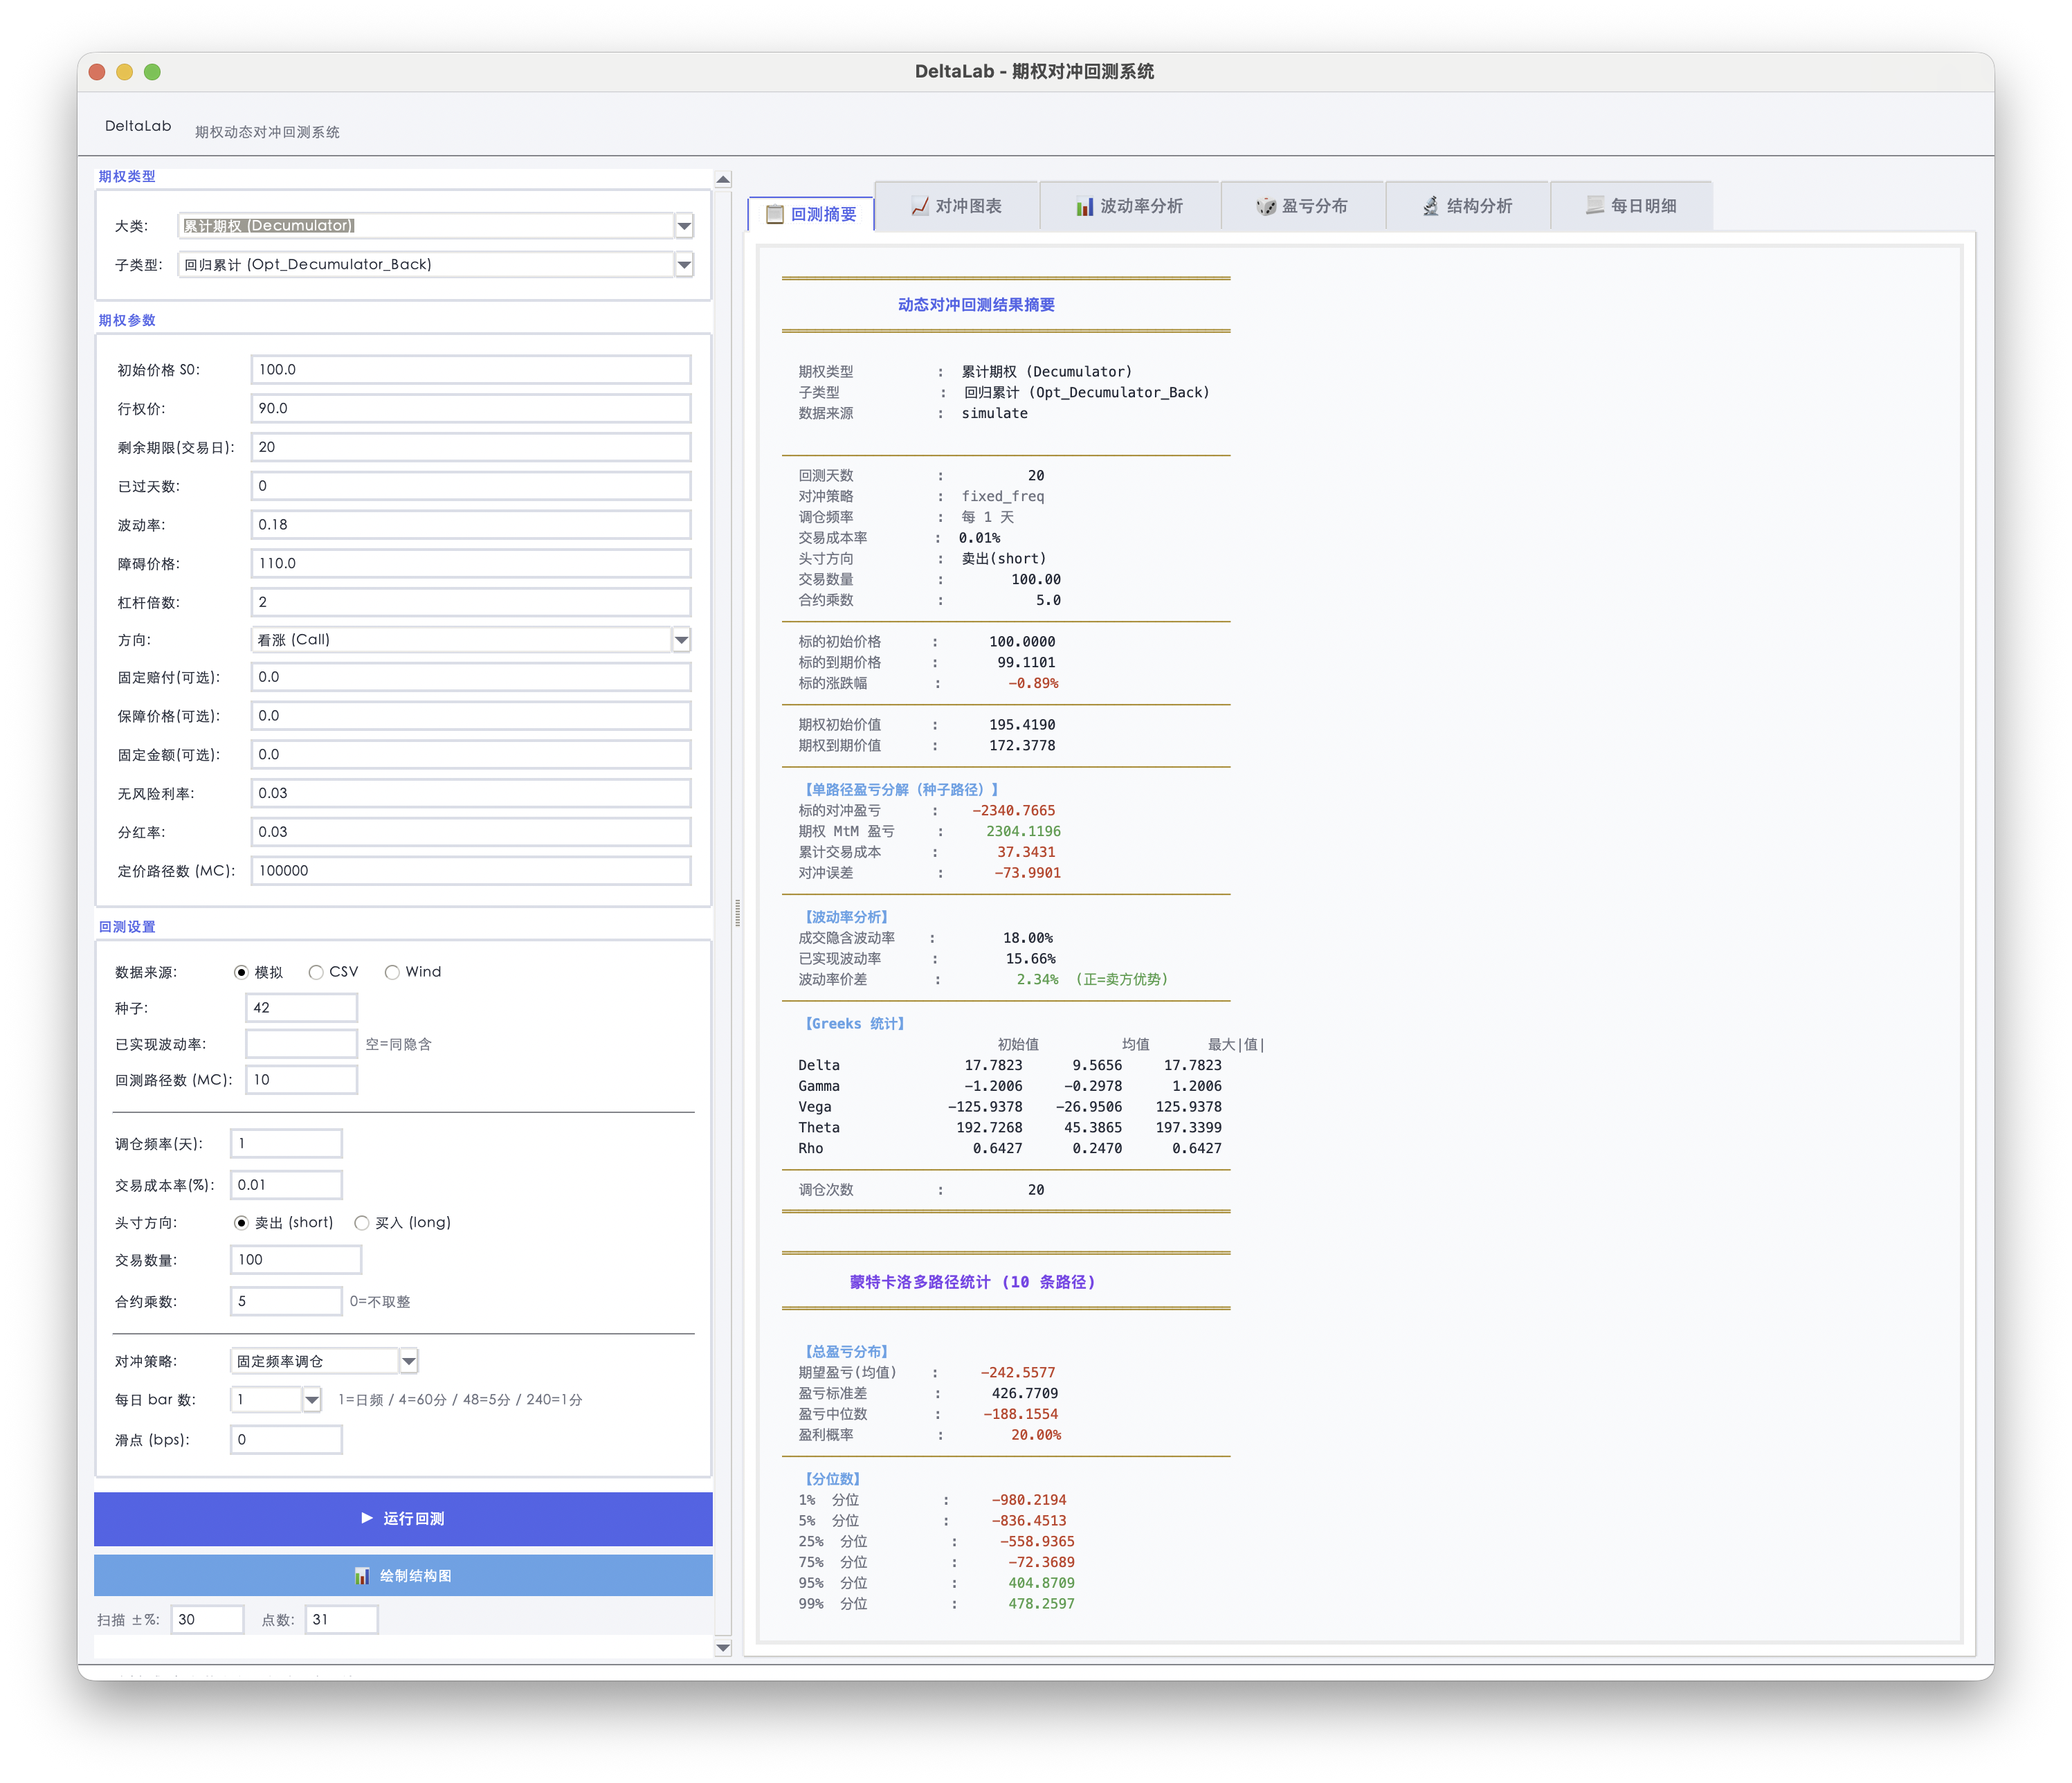Click the 初始价格 S0 field
2072x1783 pixels.
coord(471,370)
